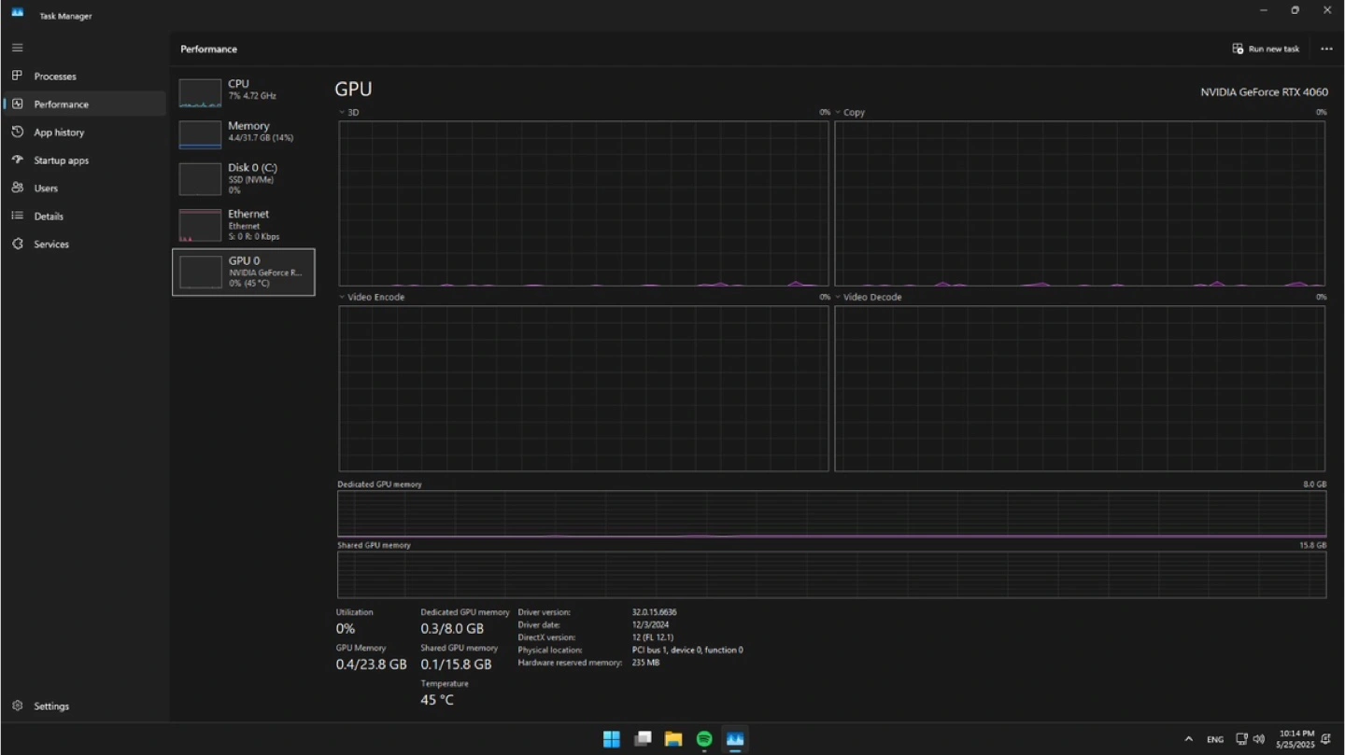Open Settings at the sidebar bottom

[84, 706]
